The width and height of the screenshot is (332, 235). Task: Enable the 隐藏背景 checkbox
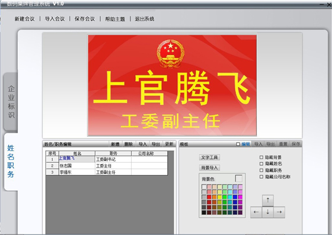(261, 157)
